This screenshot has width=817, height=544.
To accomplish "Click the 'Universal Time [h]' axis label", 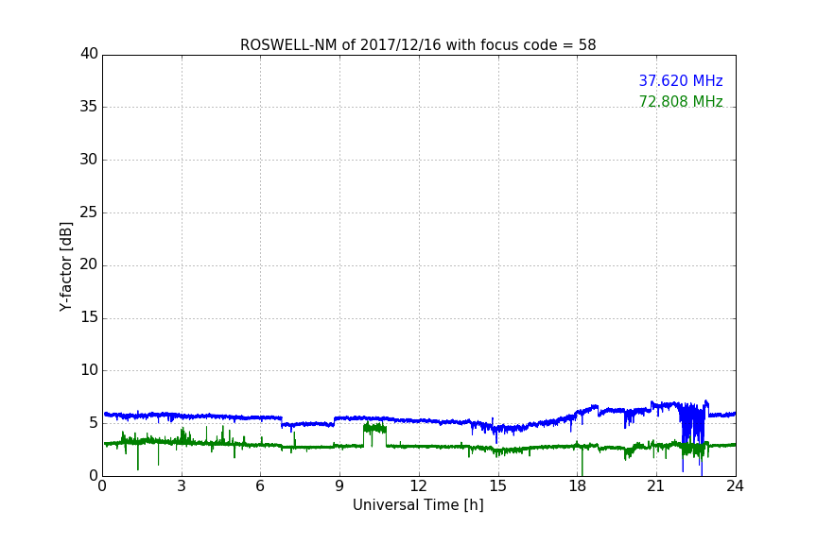I will [418, 505].
